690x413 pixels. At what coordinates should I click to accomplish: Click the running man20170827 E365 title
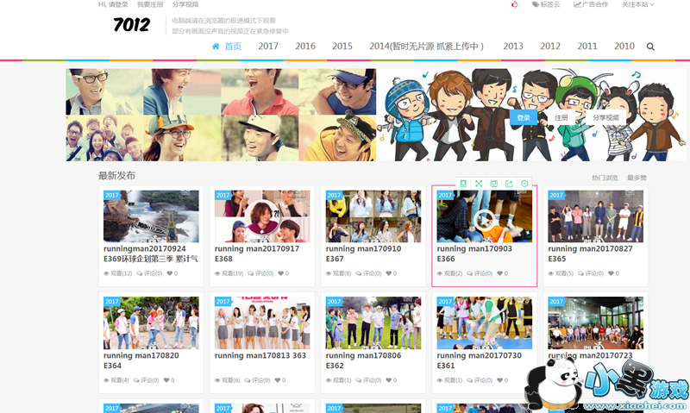click(x=590, y=253)
